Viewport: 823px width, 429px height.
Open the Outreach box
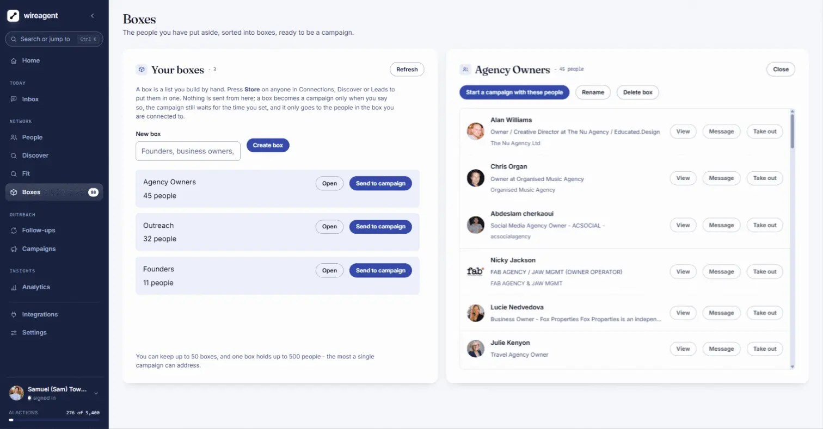click(329, 227)
